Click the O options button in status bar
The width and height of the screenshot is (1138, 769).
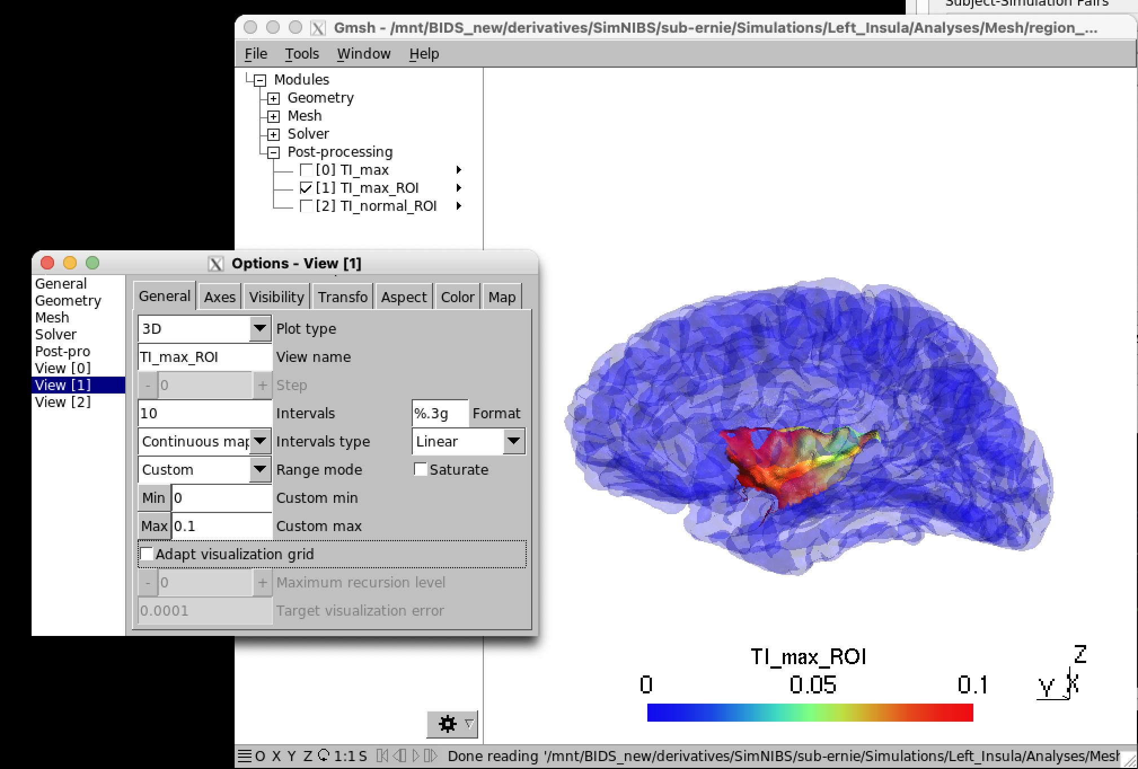point(260,756)
